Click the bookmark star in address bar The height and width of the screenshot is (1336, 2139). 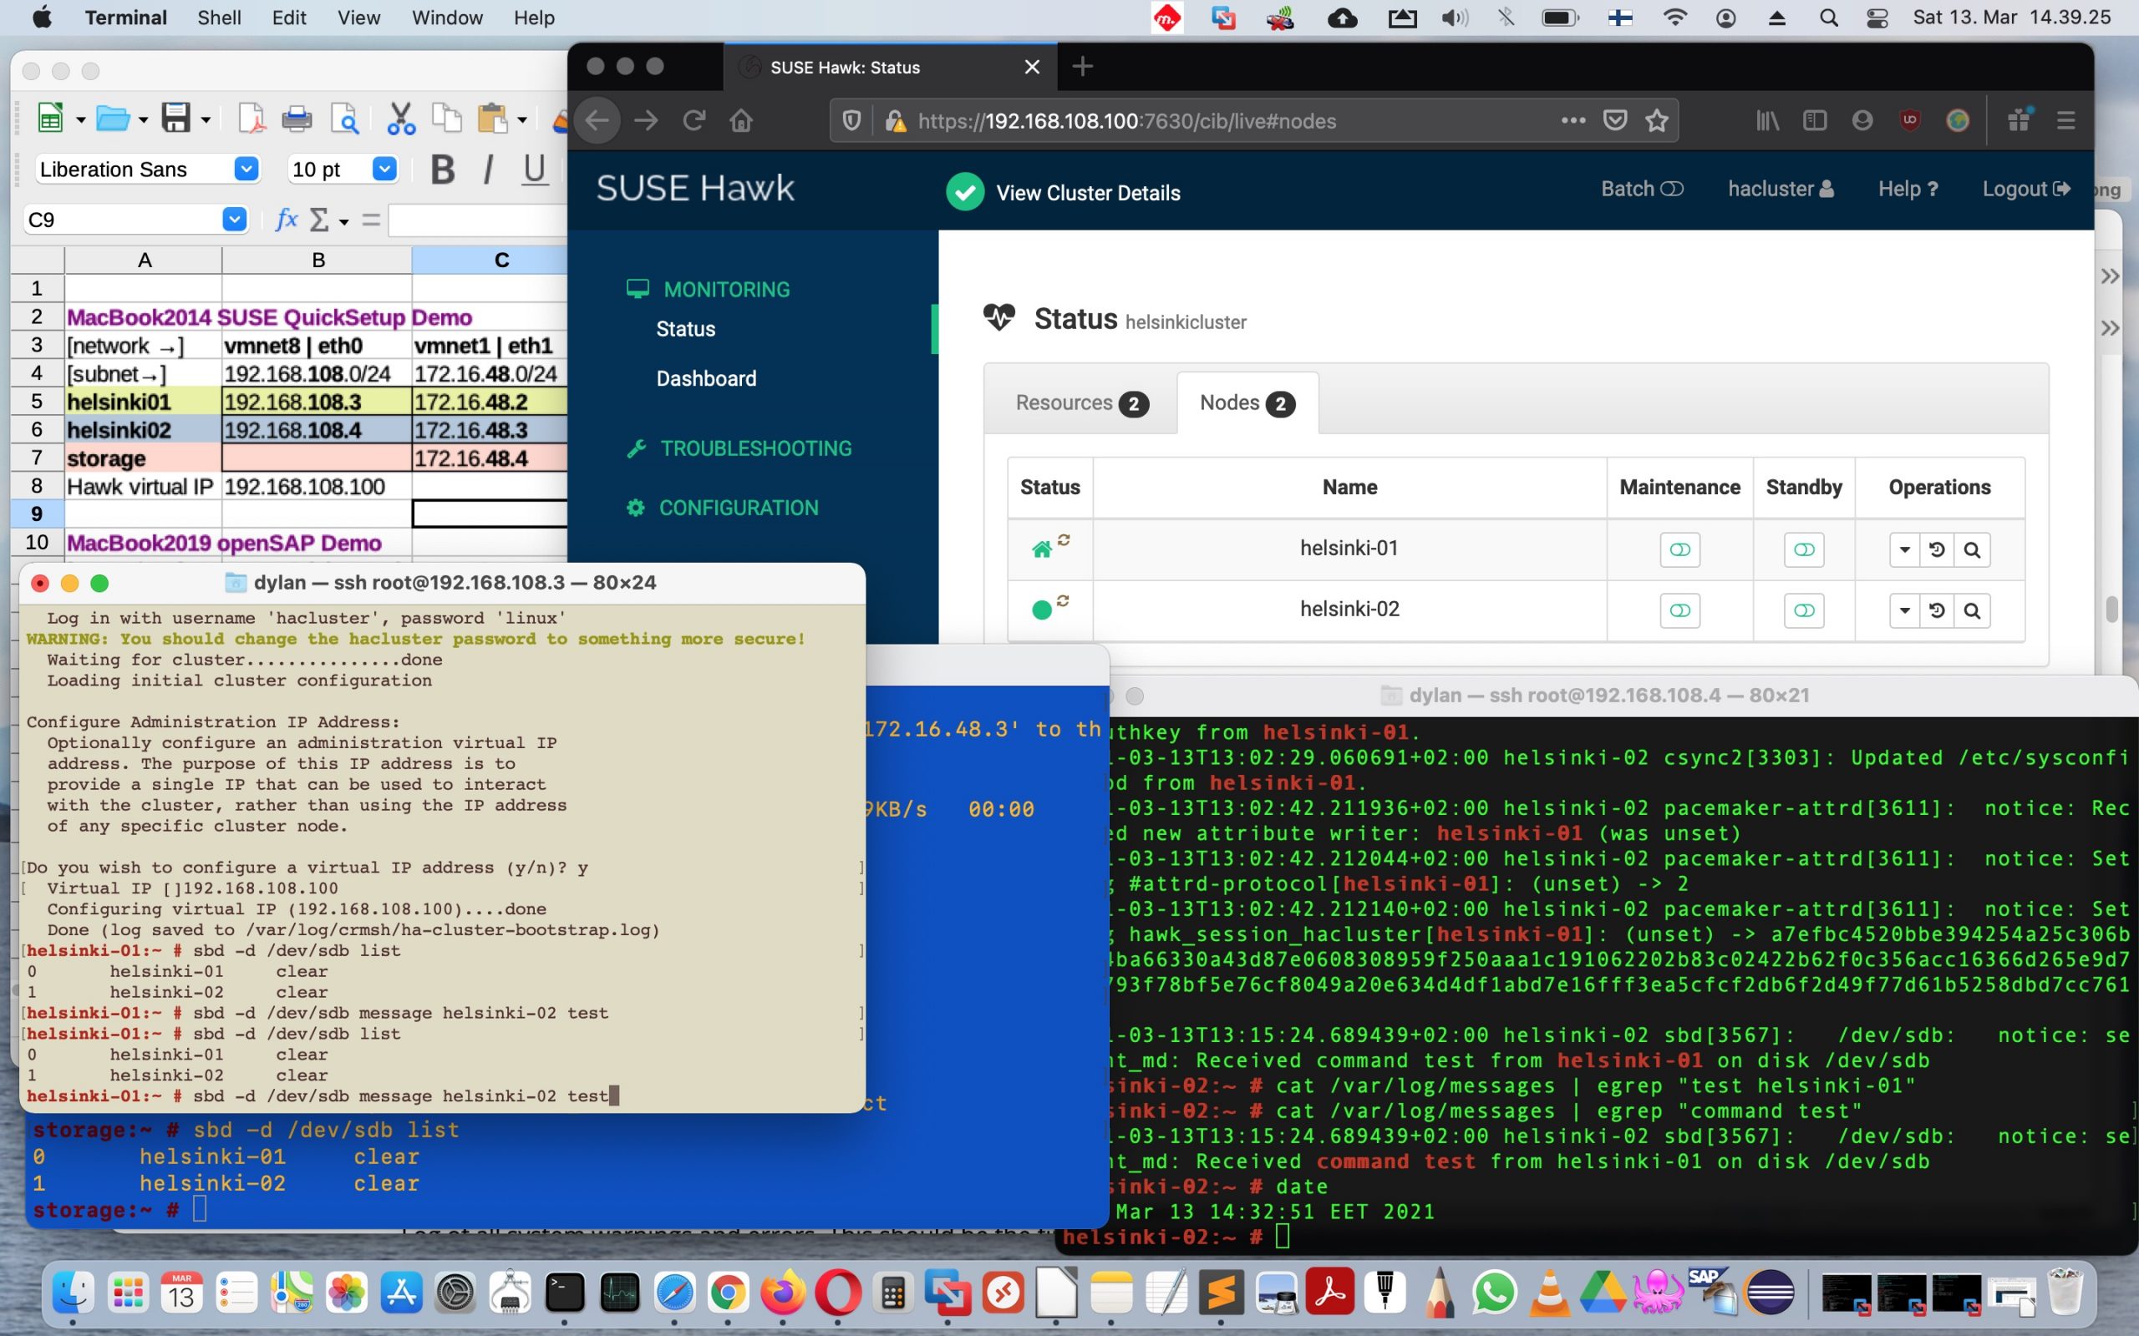[x=1656, y=120]
